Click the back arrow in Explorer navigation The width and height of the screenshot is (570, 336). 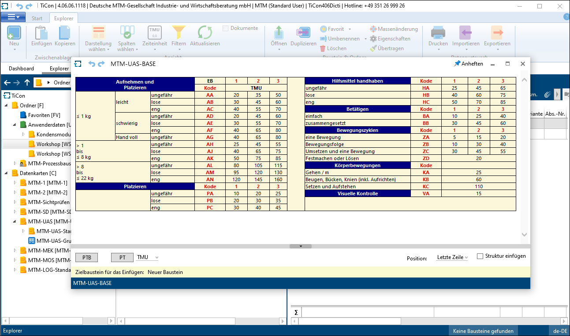pyautogui.click(x=7, y=83)
